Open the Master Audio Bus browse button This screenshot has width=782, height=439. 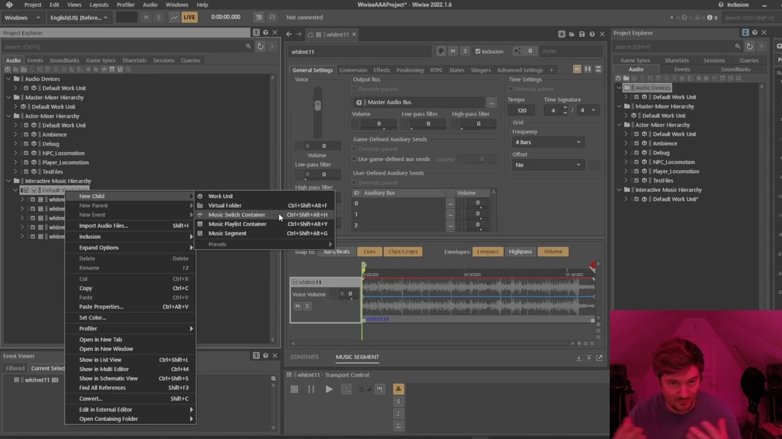pyautogui.click(x=491, y=102)
